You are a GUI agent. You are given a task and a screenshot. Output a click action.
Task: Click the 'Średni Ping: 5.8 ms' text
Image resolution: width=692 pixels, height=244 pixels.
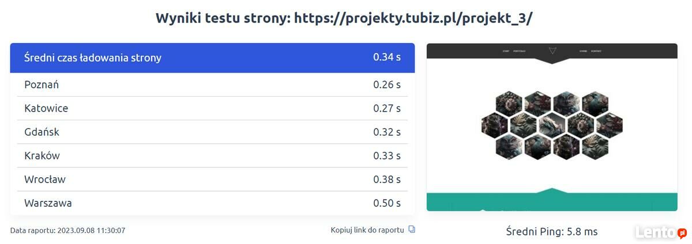point(551,232)
